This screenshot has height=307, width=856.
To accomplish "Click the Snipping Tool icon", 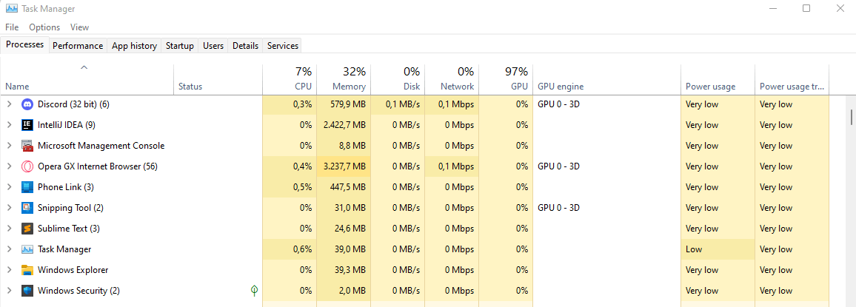I will [x=27, y=208].
